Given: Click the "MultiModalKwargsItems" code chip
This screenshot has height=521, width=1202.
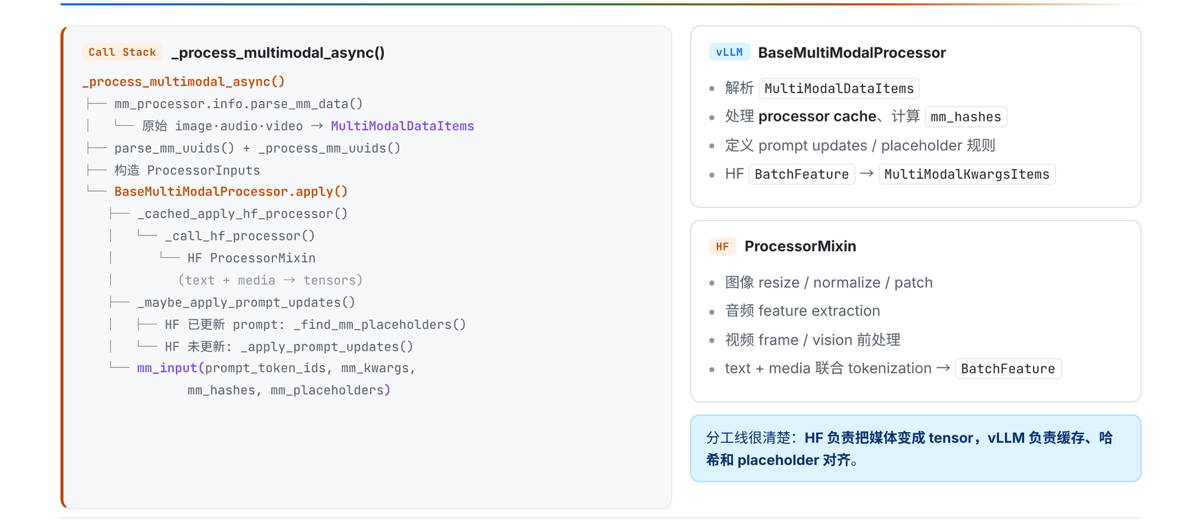Looking at the screenshot, I should 967,174.
